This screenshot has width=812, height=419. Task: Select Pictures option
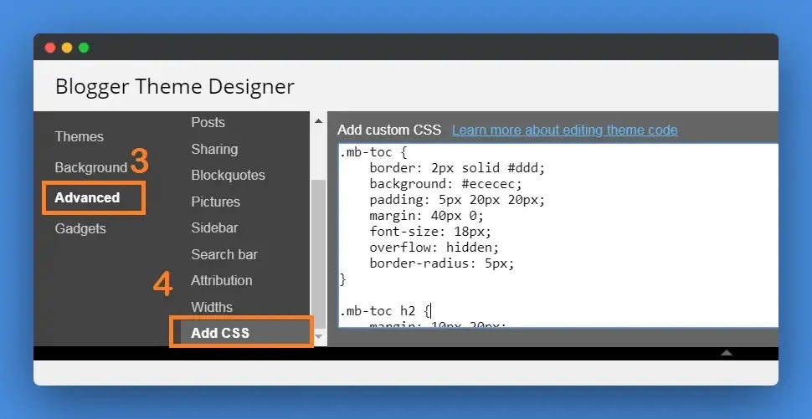(215, 202)
